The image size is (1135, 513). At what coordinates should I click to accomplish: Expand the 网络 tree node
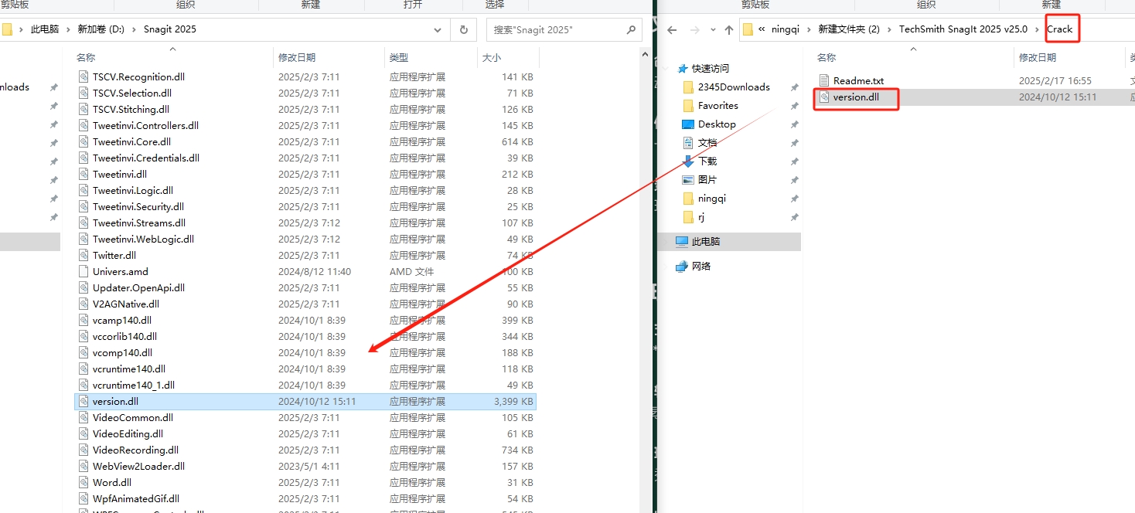tap(666, 266)
